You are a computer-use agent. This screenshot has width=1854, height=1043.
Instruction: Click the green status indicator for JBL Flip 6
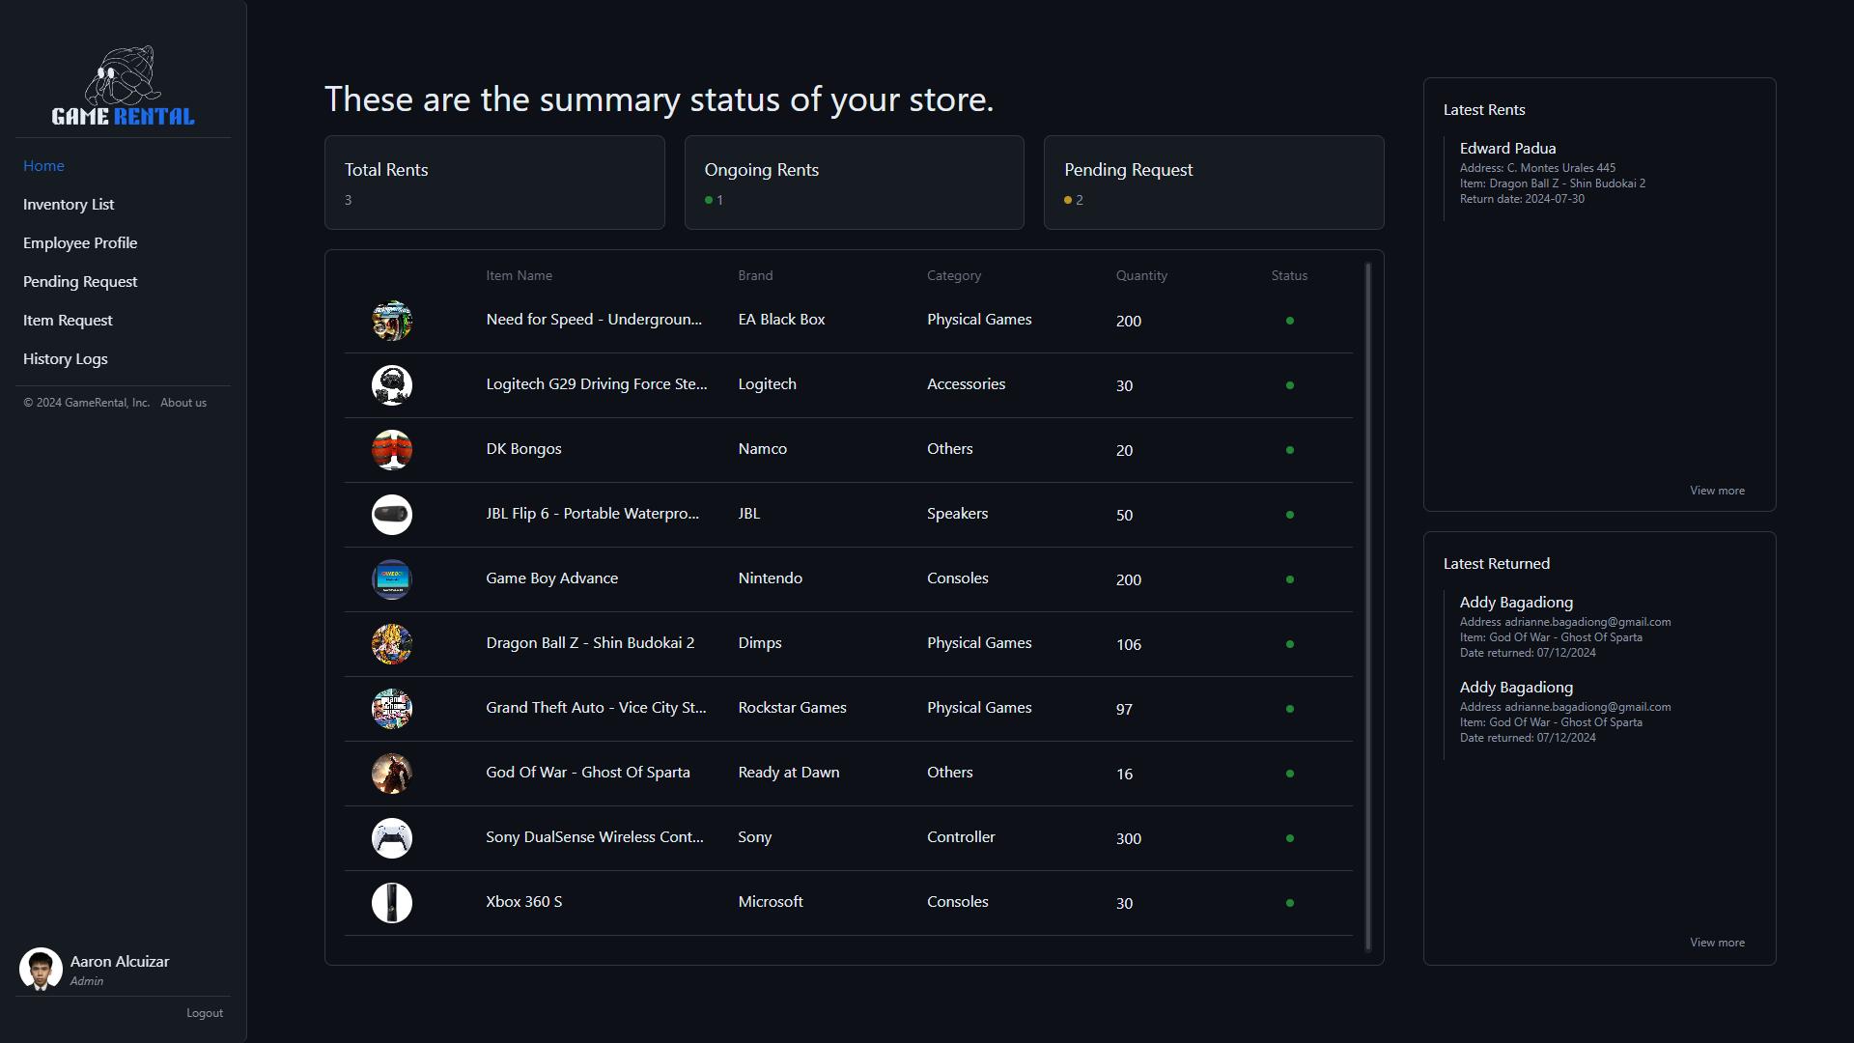tap(1290, 515)
